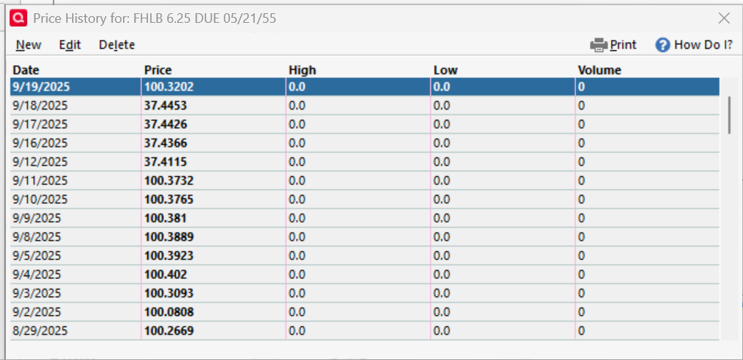743x360 pixels.
Task: Select the 9/11/2025 price row
Action: point(365,180)
